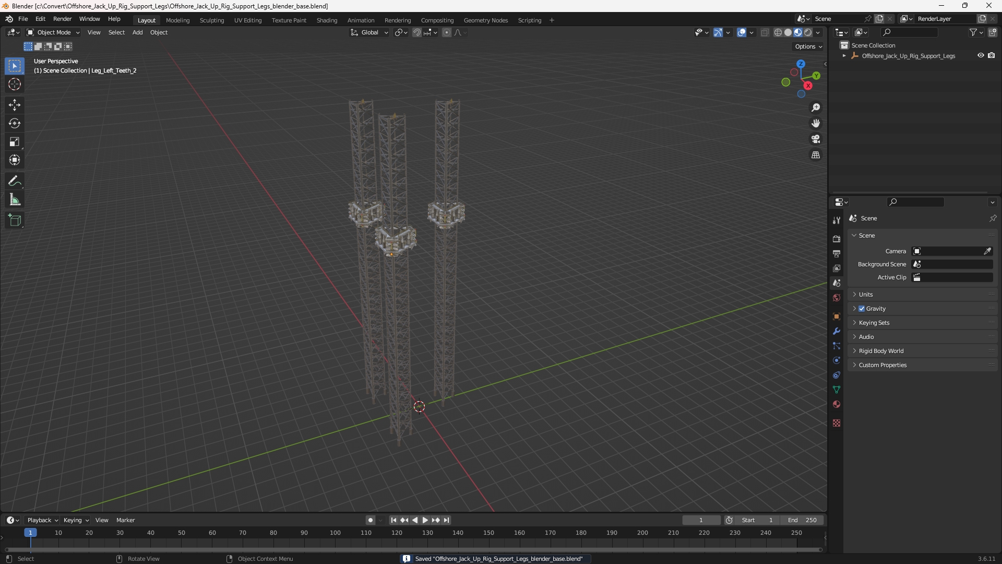Image resolution: width=1002 pixels, height=564 pixels.
Task: Open the Tool properties tab
Action: 837,220
